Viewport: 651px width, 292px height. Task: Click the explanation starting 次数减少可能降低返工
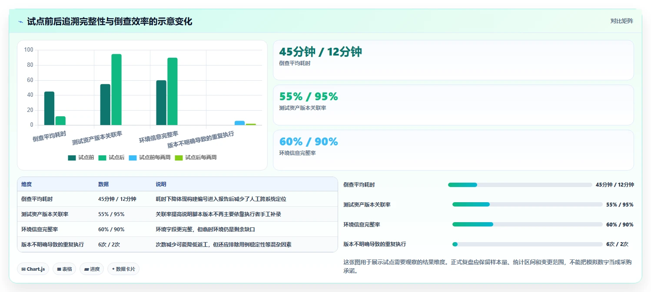pos(223,245)
